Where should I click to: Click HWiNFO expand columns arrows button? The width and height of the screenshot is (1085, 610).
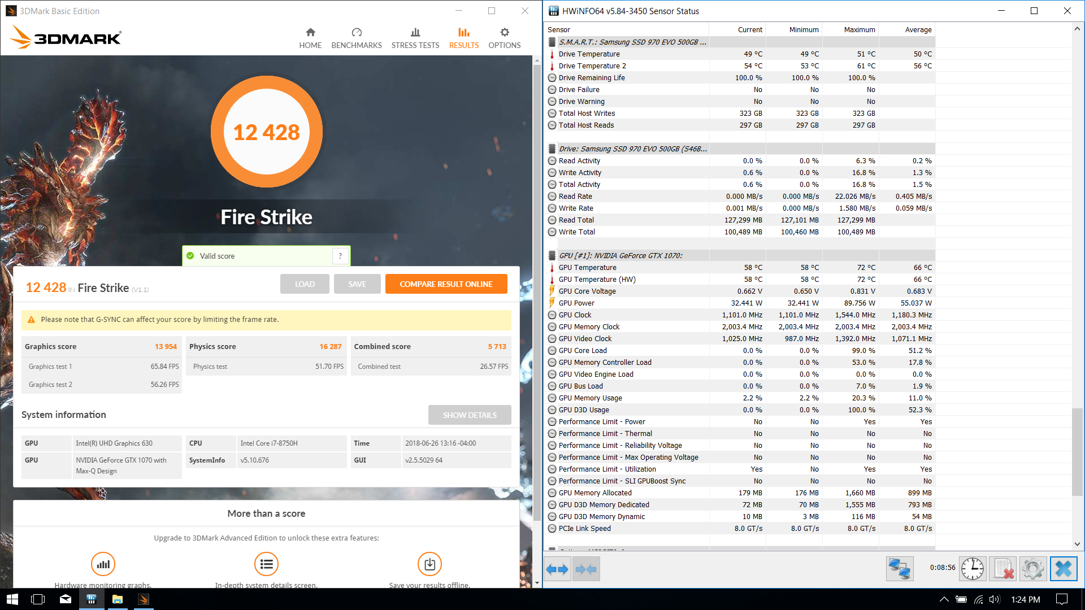[557, 569]
